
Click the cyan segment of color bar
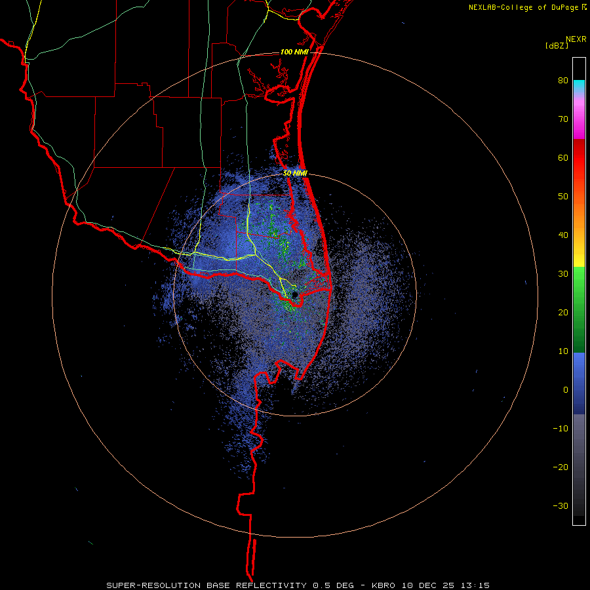pyautogui.click(x=579, y=86)
